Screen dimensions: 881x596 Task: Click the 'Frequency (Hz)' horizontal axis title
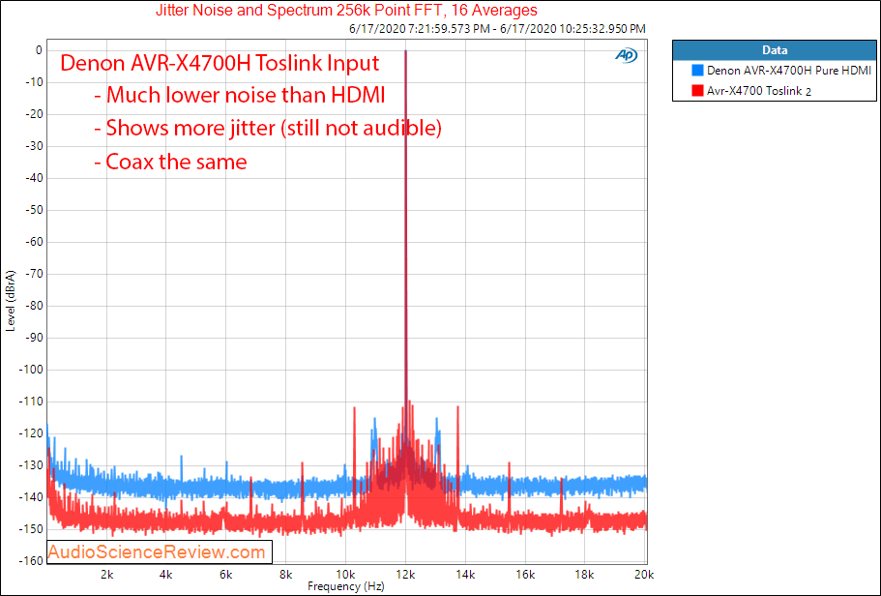click(346, 586)
